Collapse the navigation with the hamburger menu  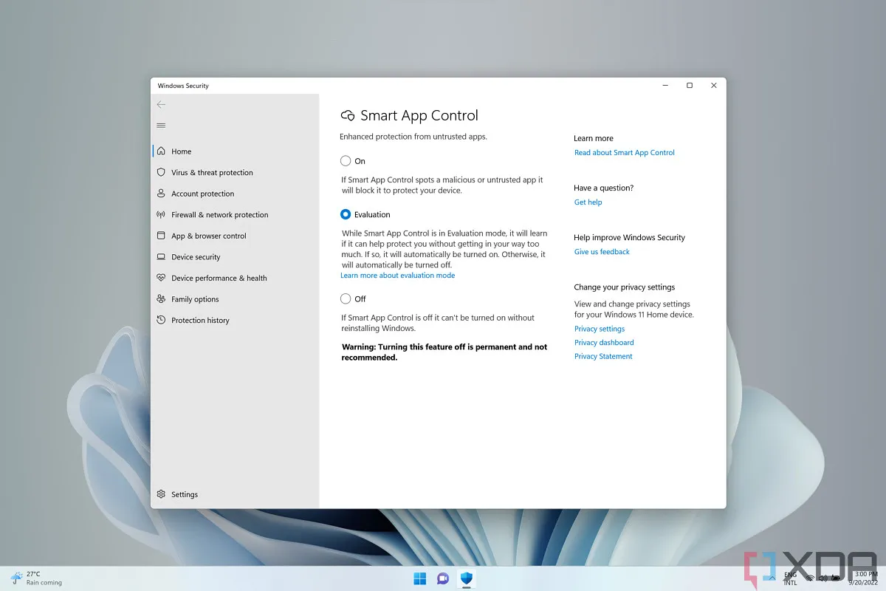point(161,125)
